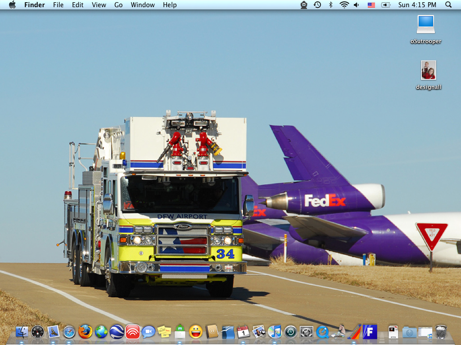Open the Wi-Fi status menu
This screenshot has width=461, height=345.
pos(344,4)
